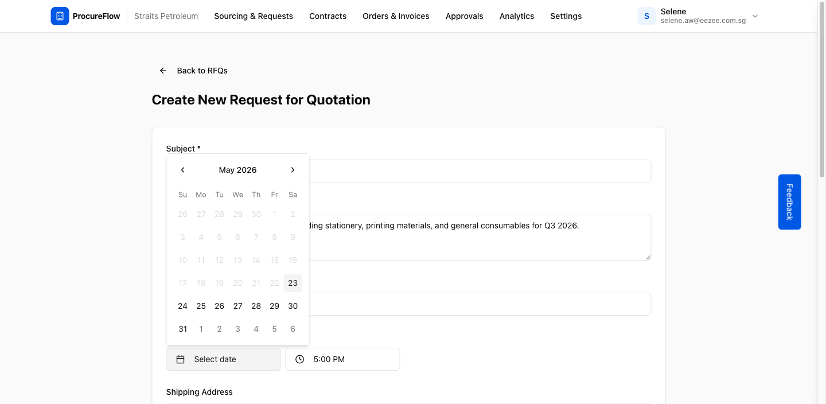Open the Analytics menu
This screenshot has width=826, height=404.
pos(517,16)
